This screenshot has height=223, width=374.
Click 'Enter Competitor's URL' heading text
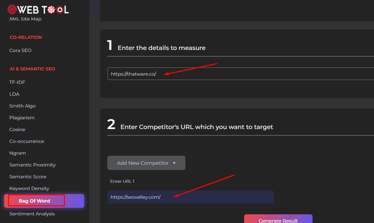click(x=197, y=127)
